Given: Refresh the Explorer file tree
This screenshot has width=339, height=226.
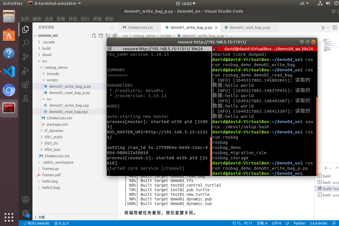Looking at the screenshot, I should click(x=108, y=35).
